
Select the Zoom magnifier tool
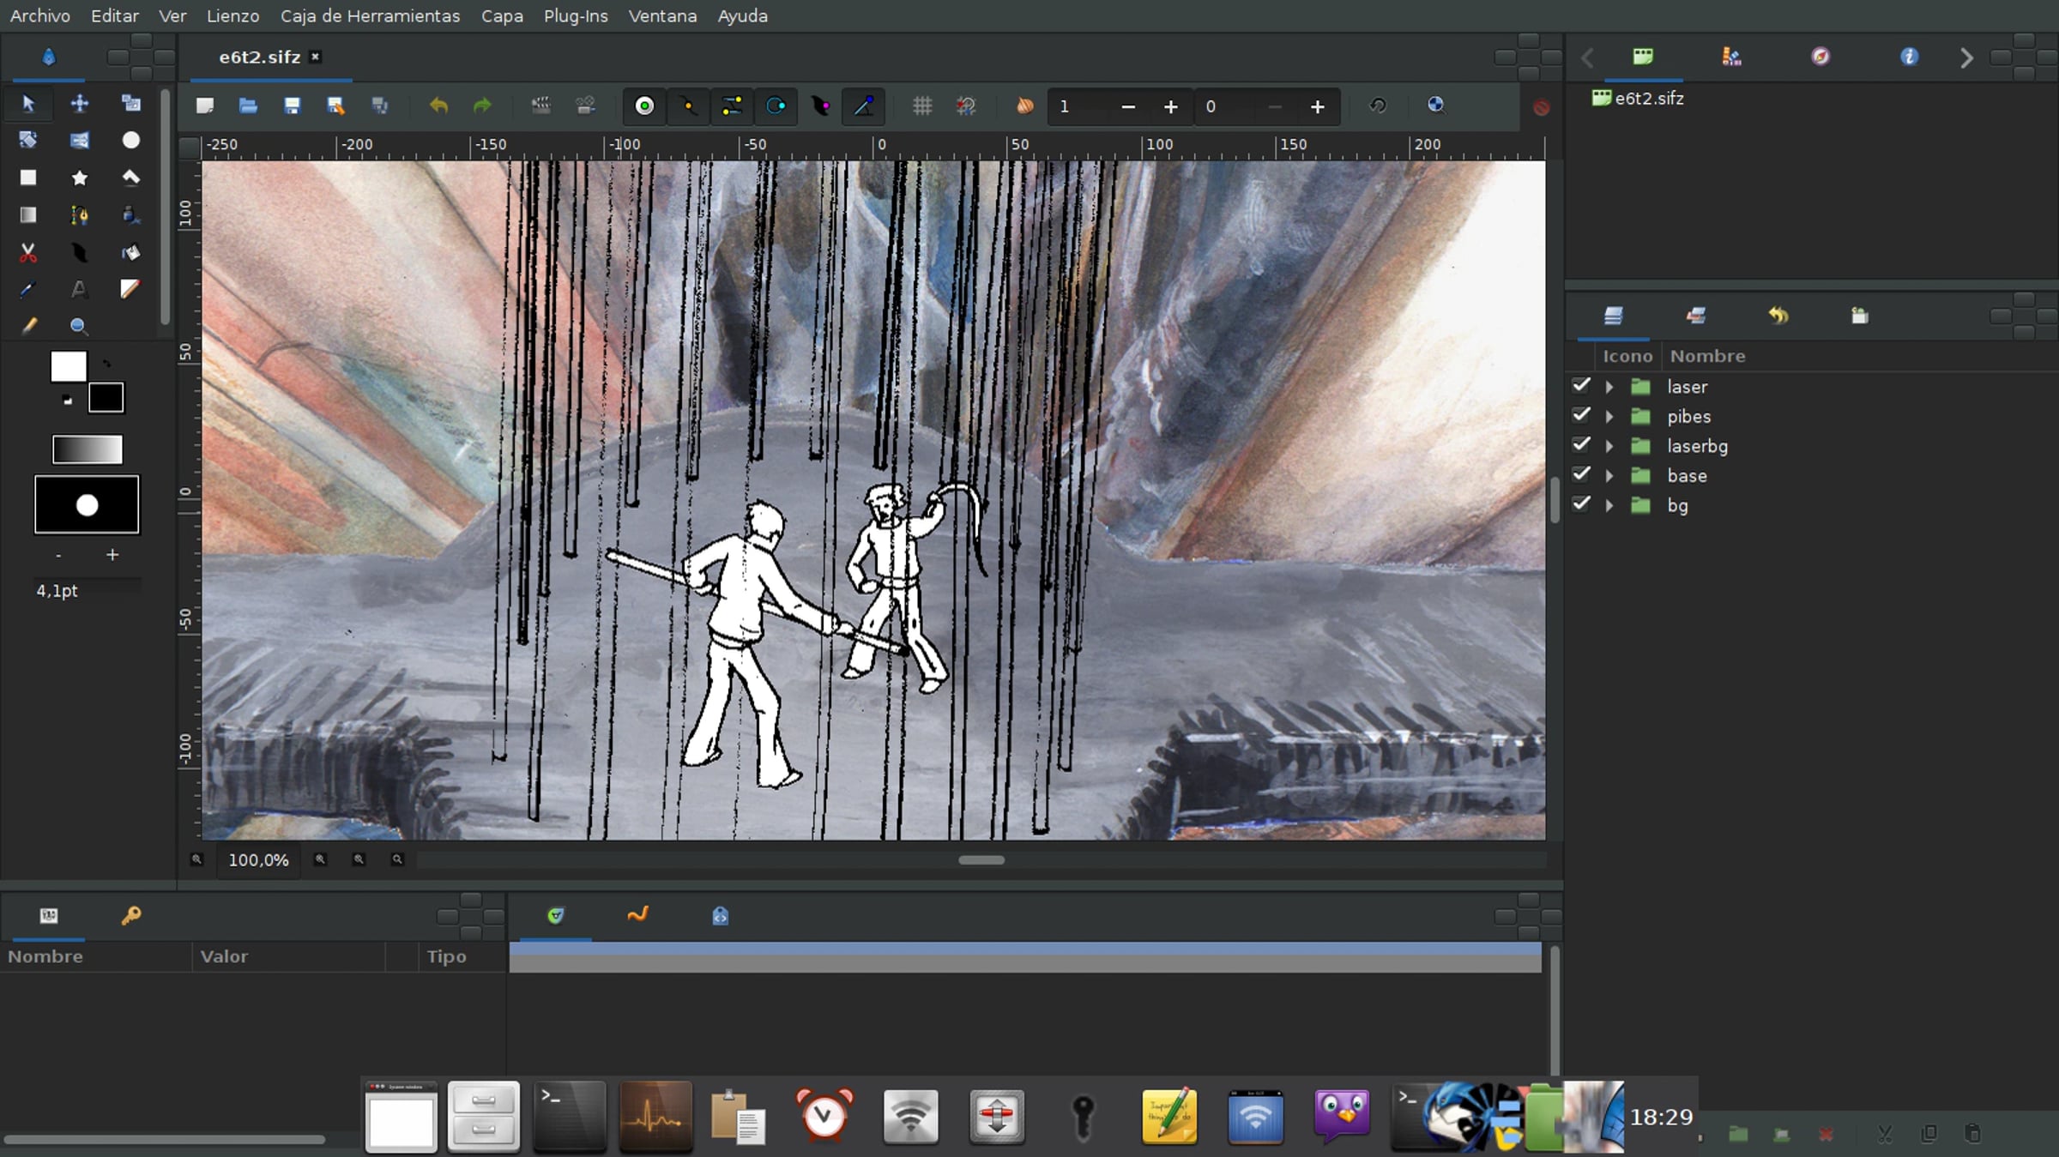pyautogui.click(x=78, y=326)
